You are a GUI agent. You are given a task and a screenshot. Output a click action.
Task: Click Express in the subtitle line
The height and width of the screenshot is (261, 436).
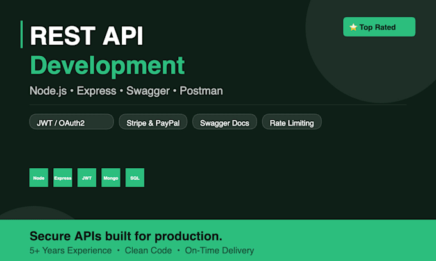point(96,91)
